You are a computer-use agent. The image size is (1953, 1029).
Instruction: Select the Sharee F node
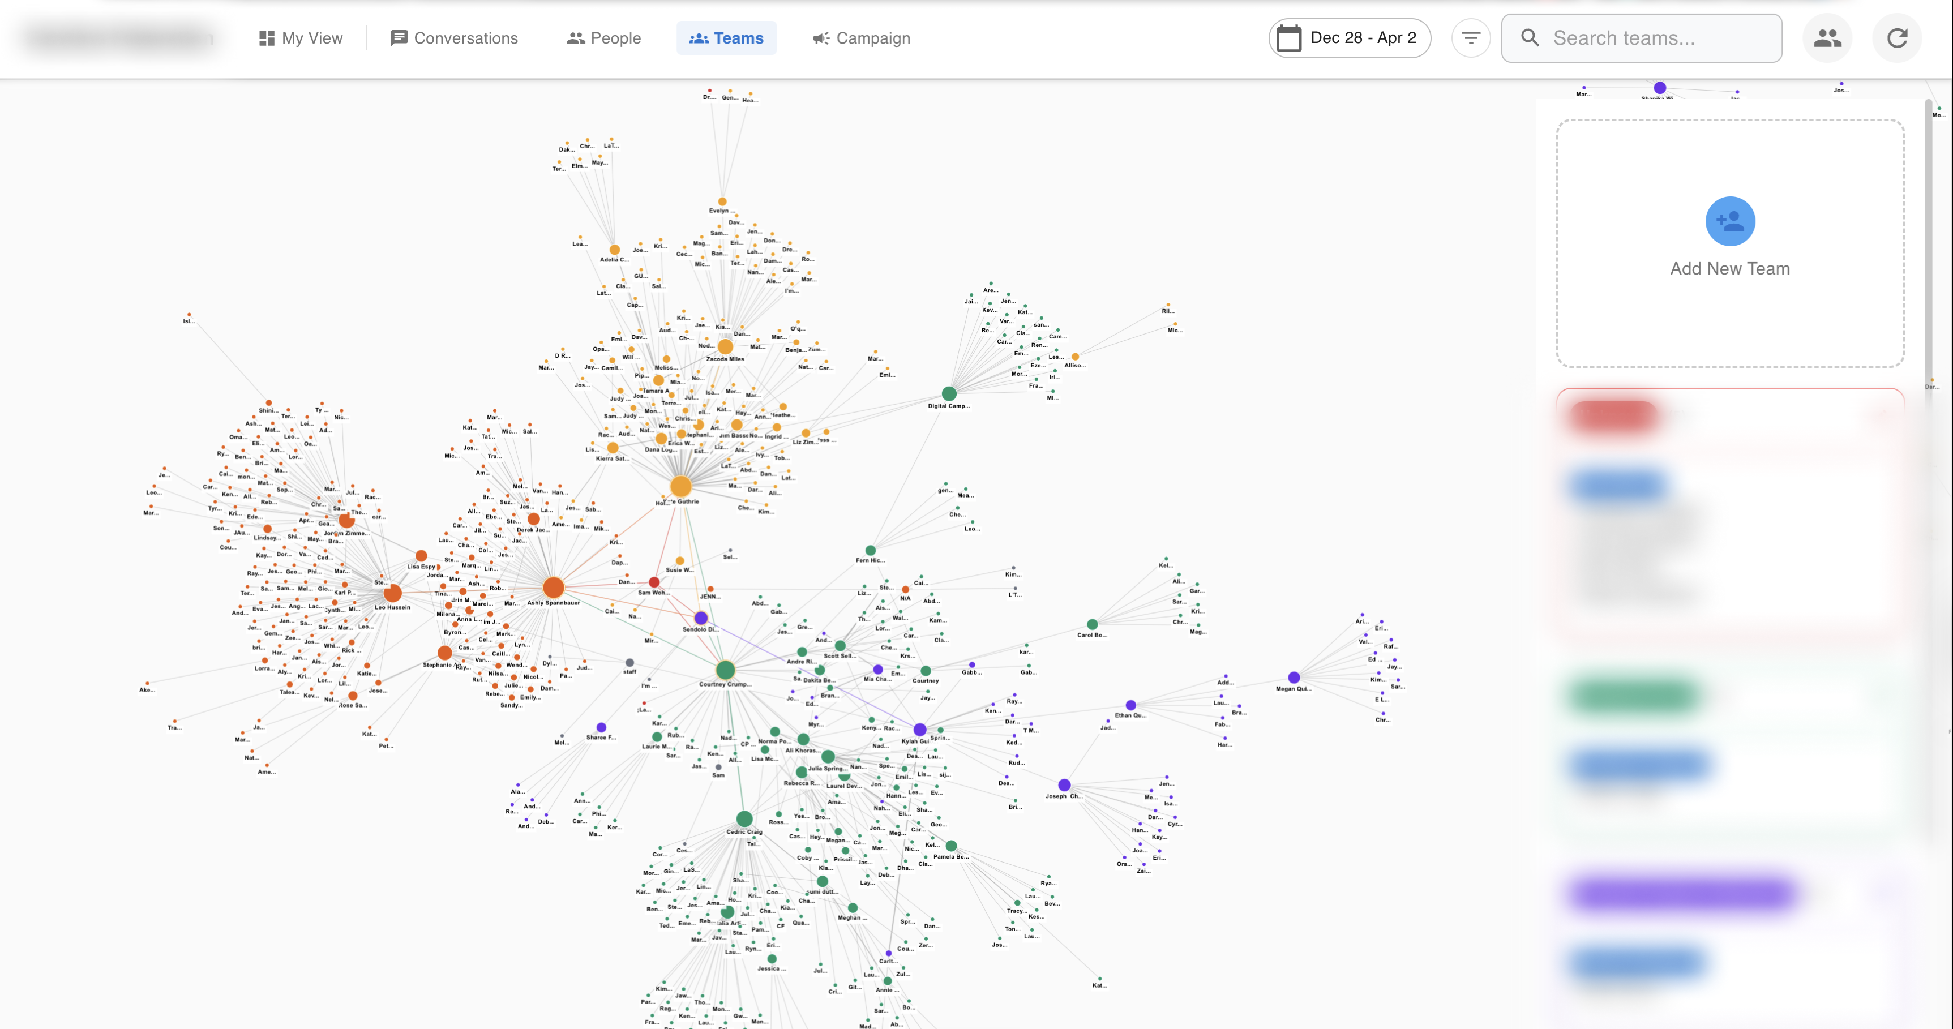click(x=601, y=727)
